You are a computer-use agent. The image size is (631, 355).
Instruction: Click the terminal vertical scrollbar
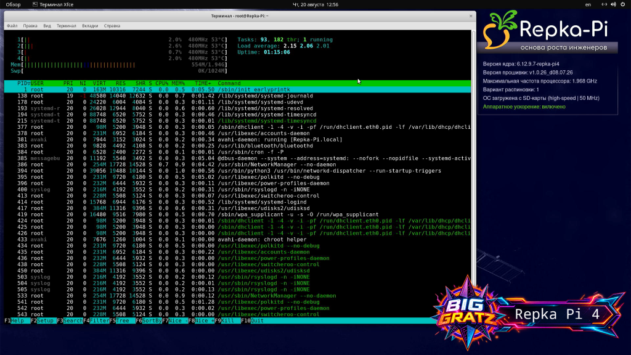click(x=473, y=175)
